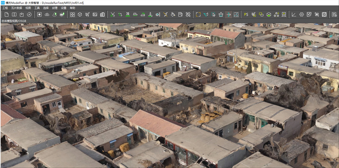The image size is (339, 168).
Task: Click the bandage patch repair icon
Action: tap(188, 14)
